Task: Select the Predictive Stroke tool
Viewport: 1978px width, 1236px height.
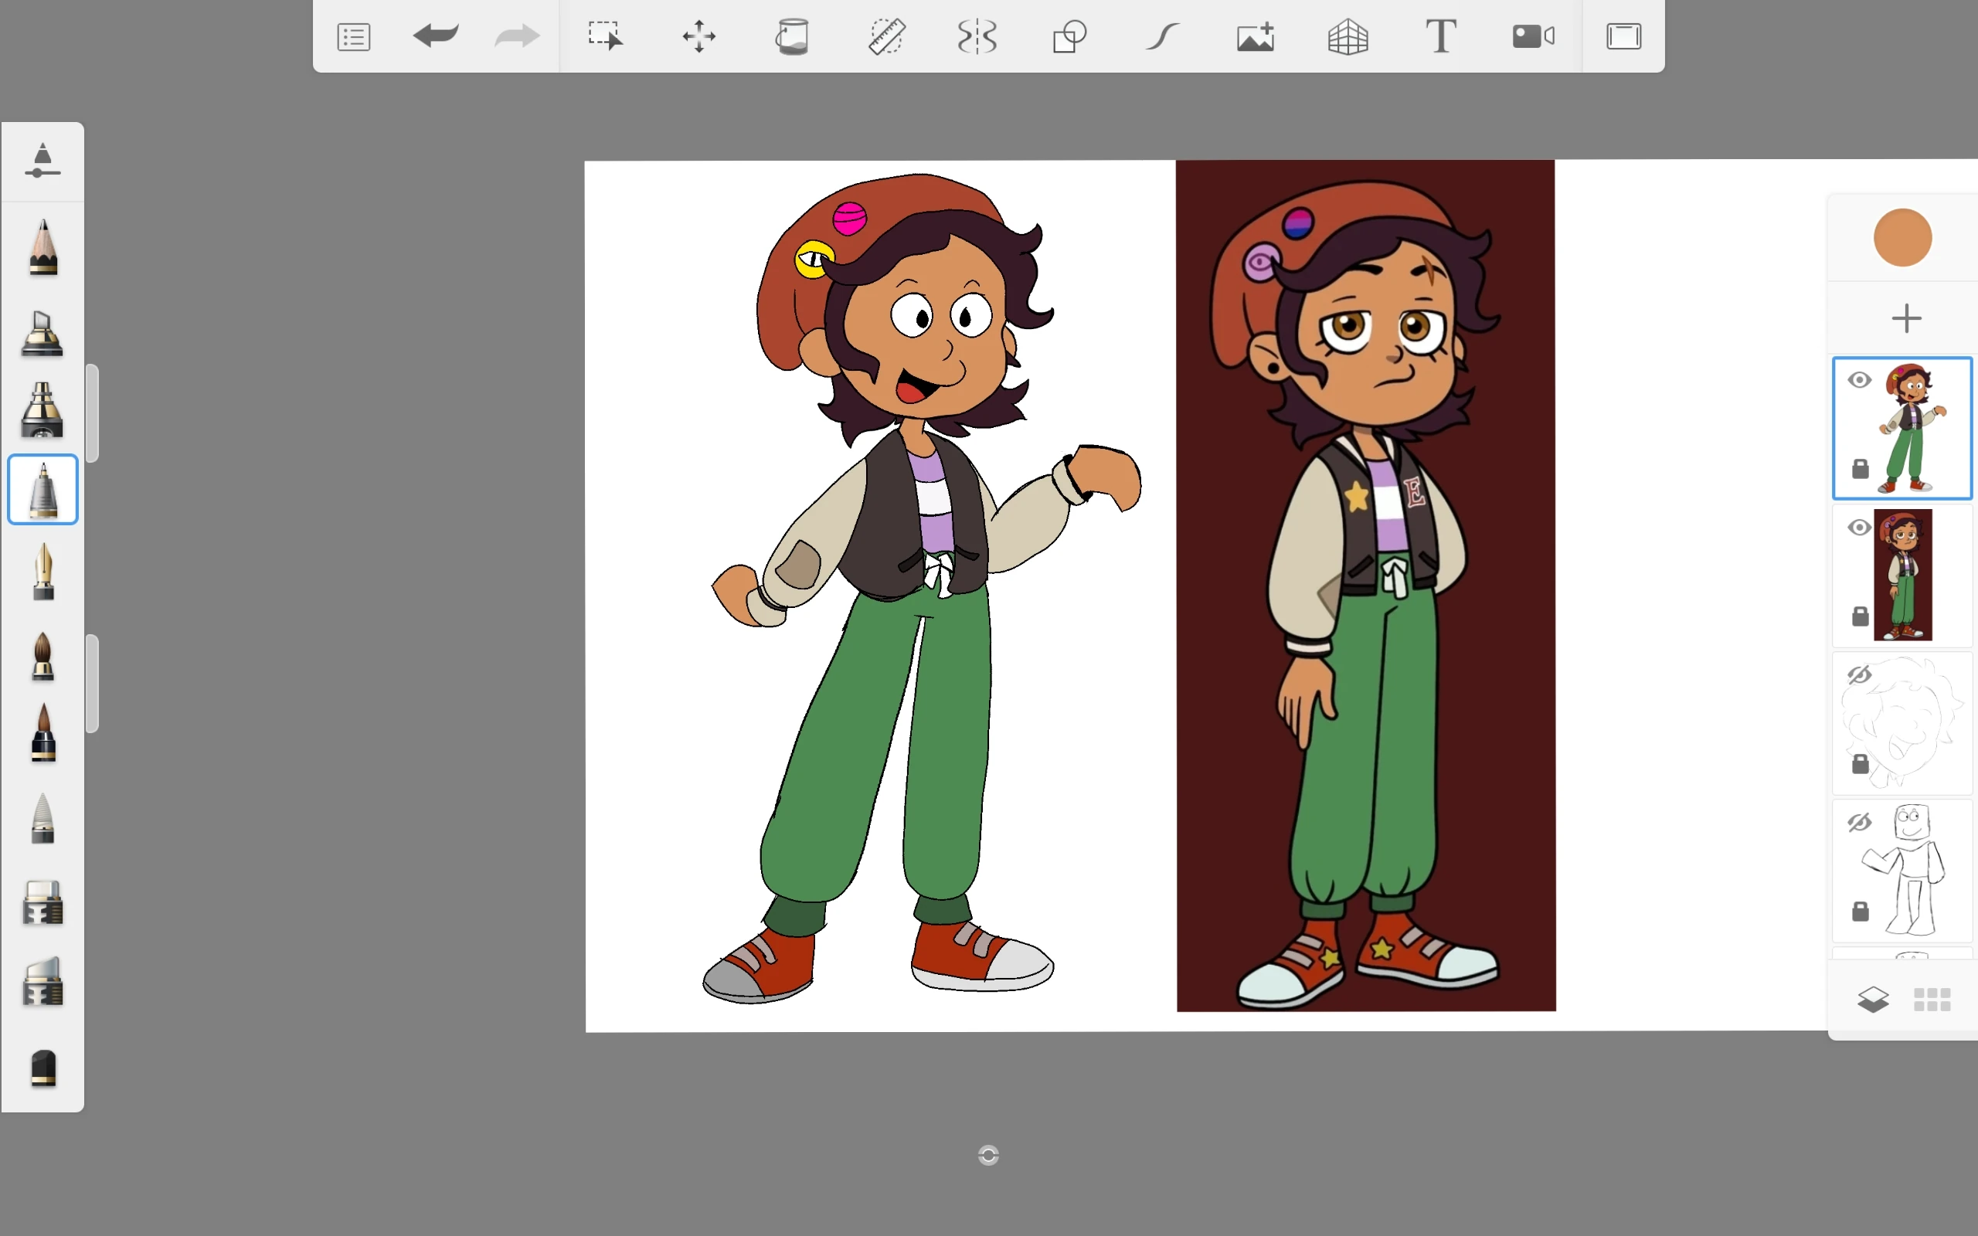Action: pyautogui.click(x=1162, y=37)
